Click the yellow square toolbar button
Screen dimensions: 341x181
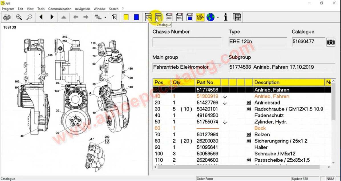pos(126,17)
